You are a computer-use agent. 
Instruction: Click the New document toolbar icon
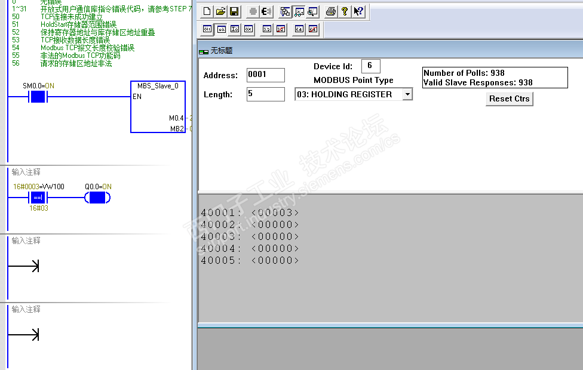207,11
